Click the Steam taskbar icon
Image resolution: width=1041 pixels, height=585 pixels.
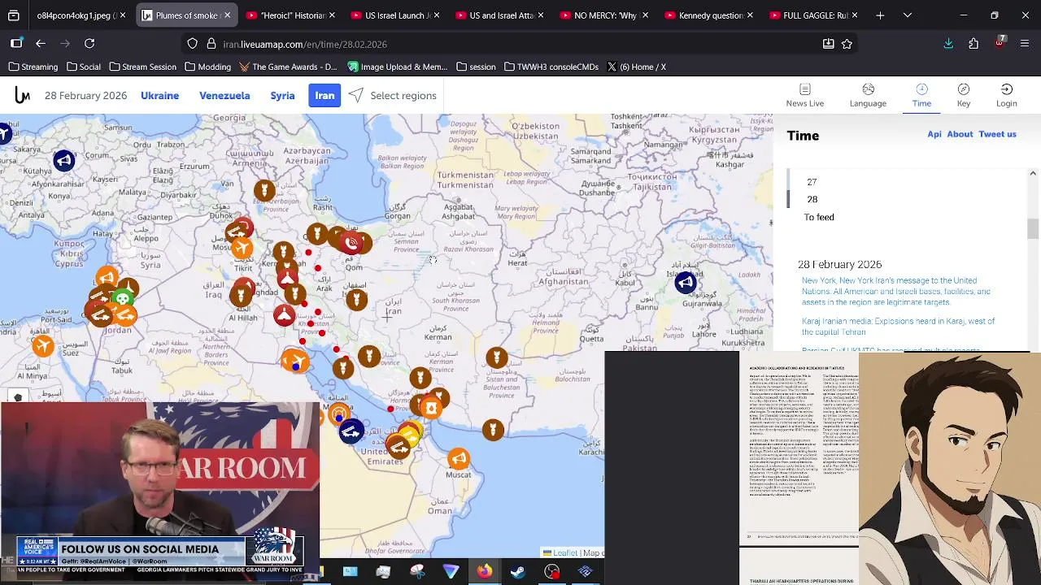(517, 572)
